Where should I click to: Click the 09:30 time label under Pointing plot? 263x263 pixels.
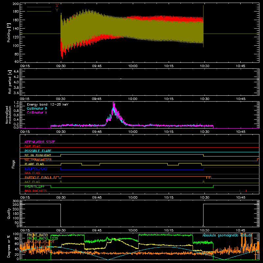pos(61,66)
